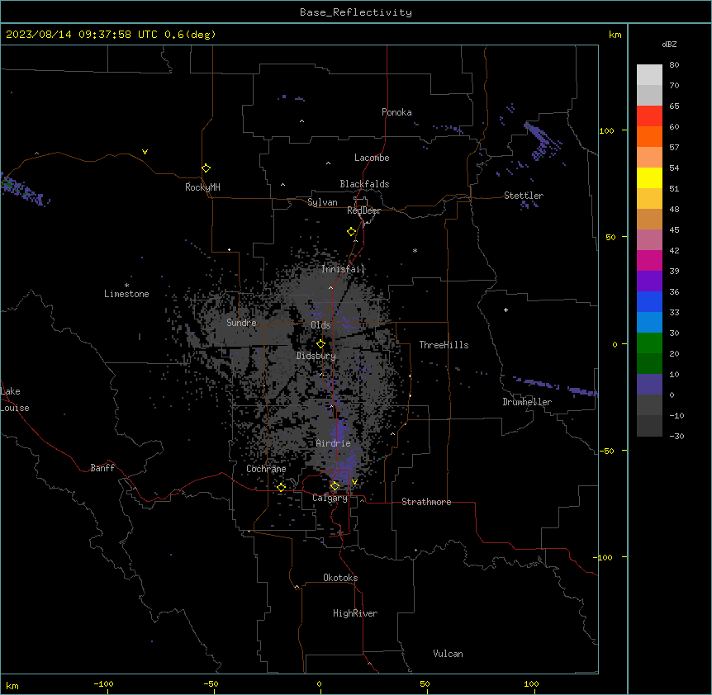Click the ThreeHills label
This screenshot has width=712, height=695.
[444, 345]
